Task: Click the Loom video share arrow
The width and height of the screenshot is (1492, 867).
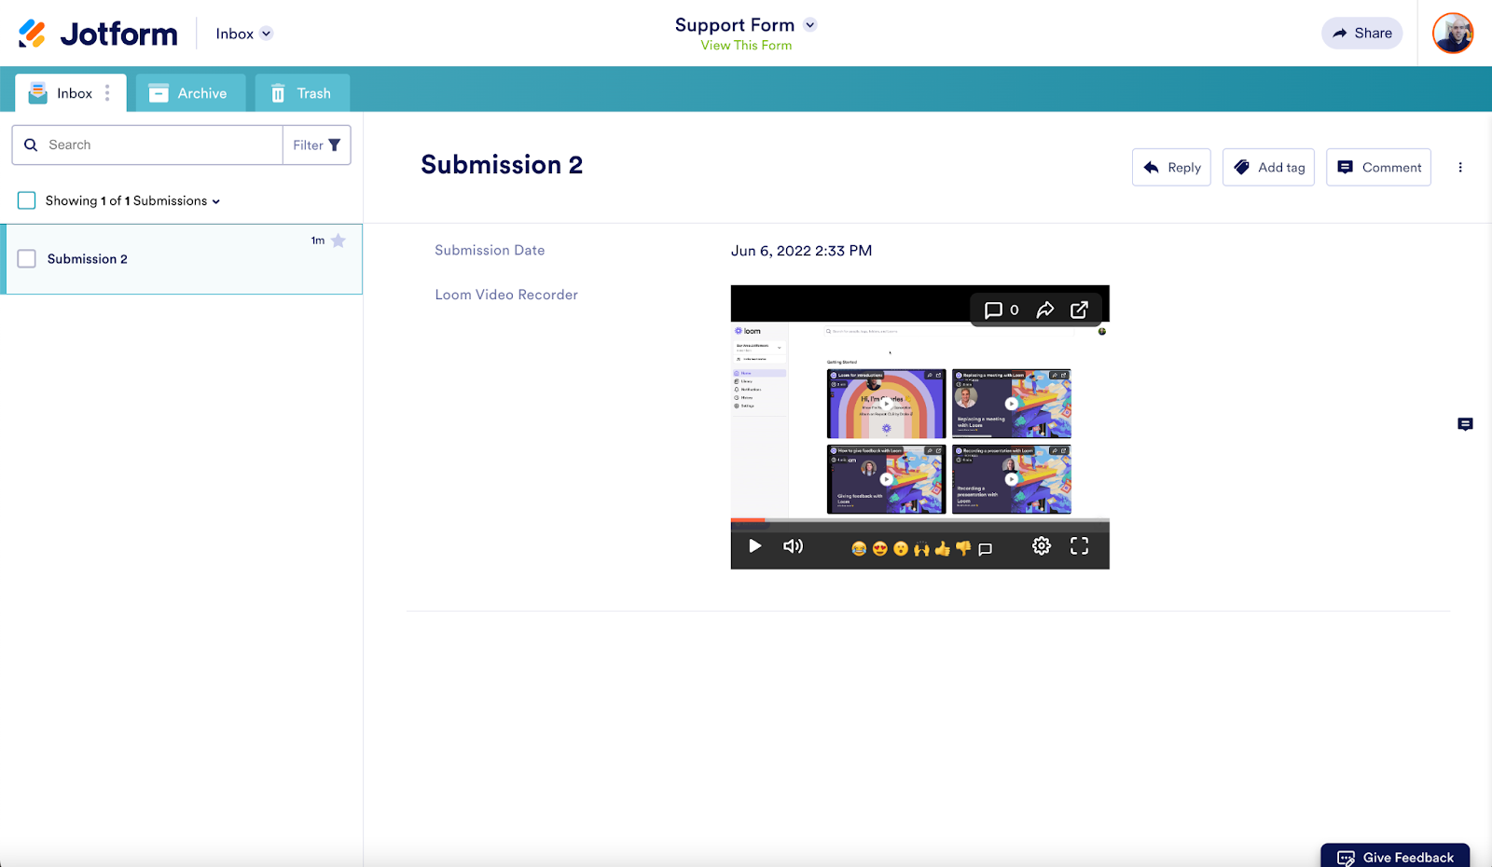Action: pos(1045,310)
